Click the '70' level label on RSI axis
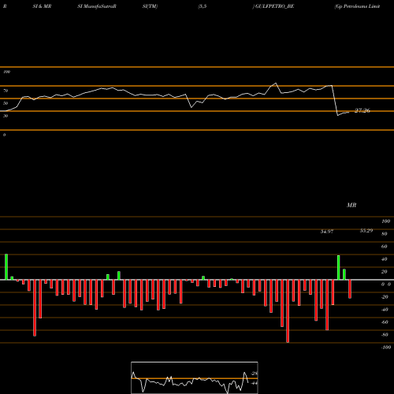This screenshot has width=394, height=394. click(6, 91)
